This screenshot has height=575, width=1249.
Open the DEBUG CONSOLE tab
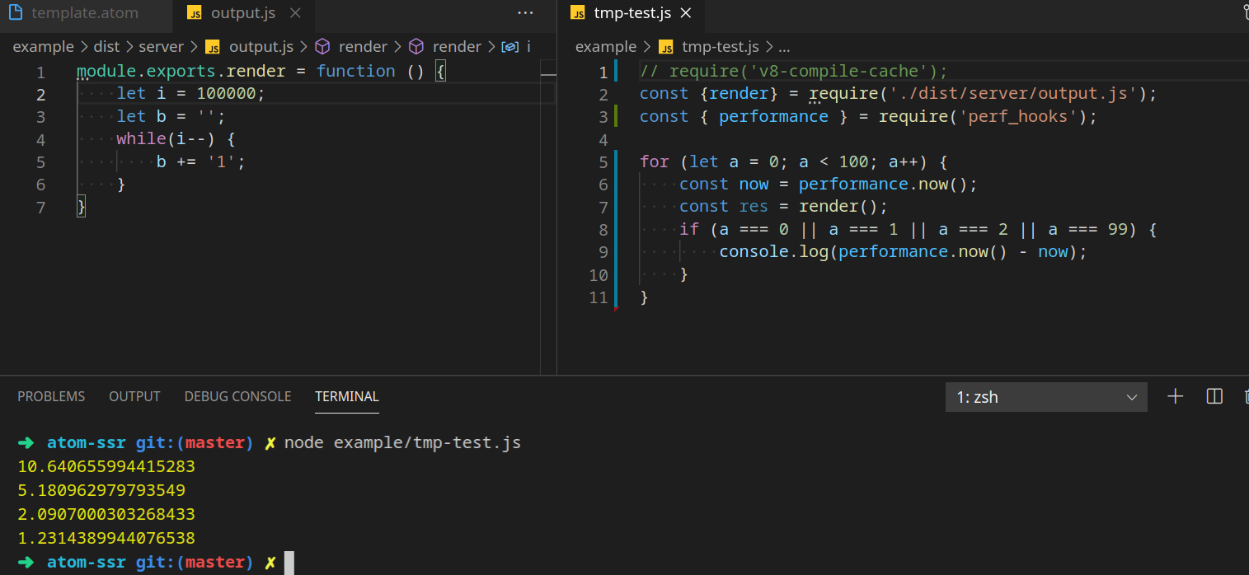[x=237, y=396]
